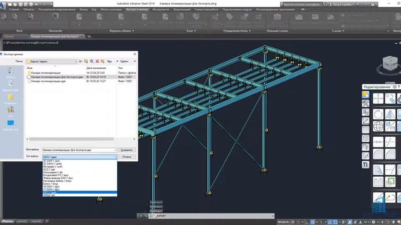Image resolution: width=401 pixels, height=225 pixels.
Task: Toggle the grid display icon after МОДЕЛЬ
Action: pos(293,222)
